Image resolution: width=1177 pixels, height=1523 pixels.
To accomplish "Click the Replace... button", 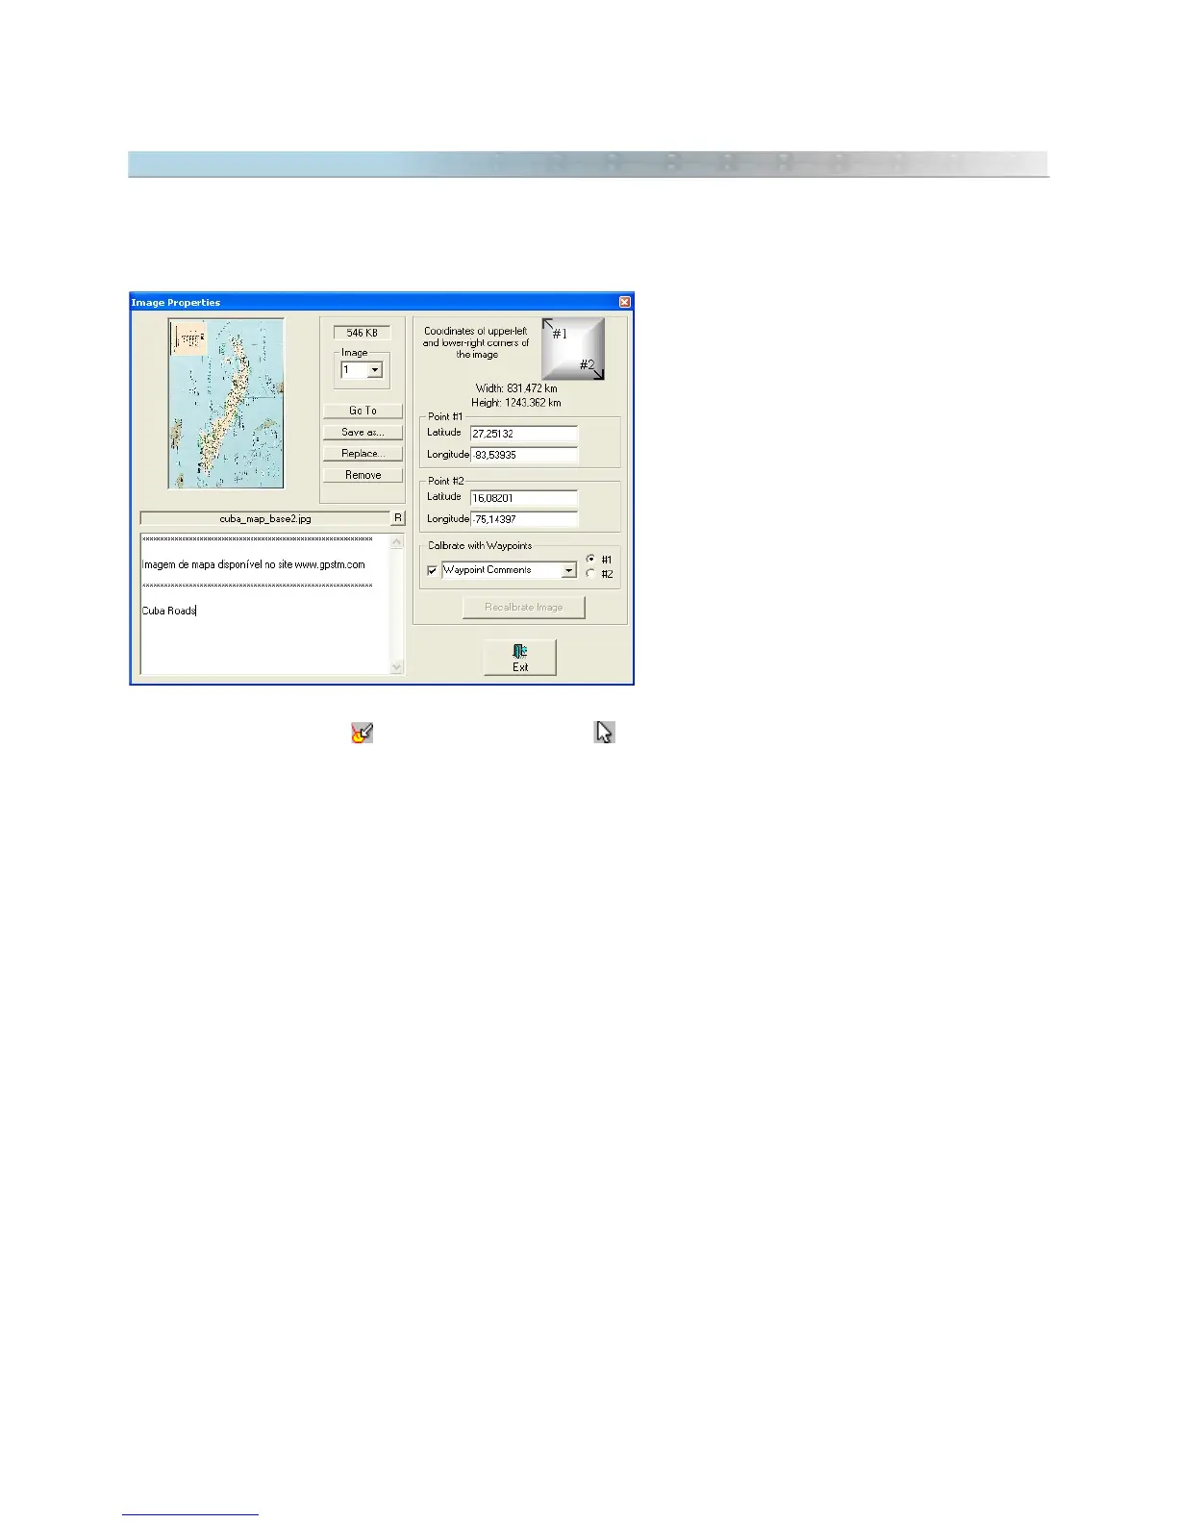I will (363, 454).
